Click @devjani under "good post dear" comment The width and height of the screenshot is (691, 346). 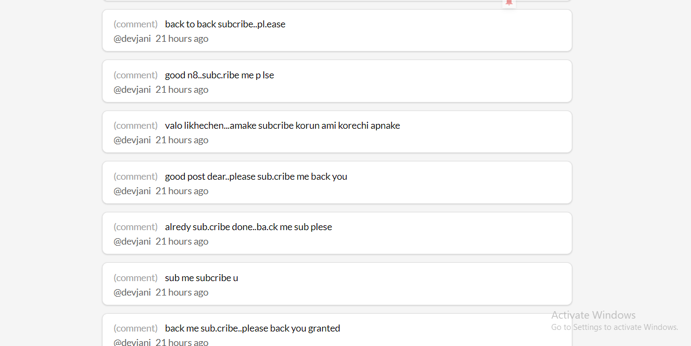pyautogui.click(x=132, y=191)
